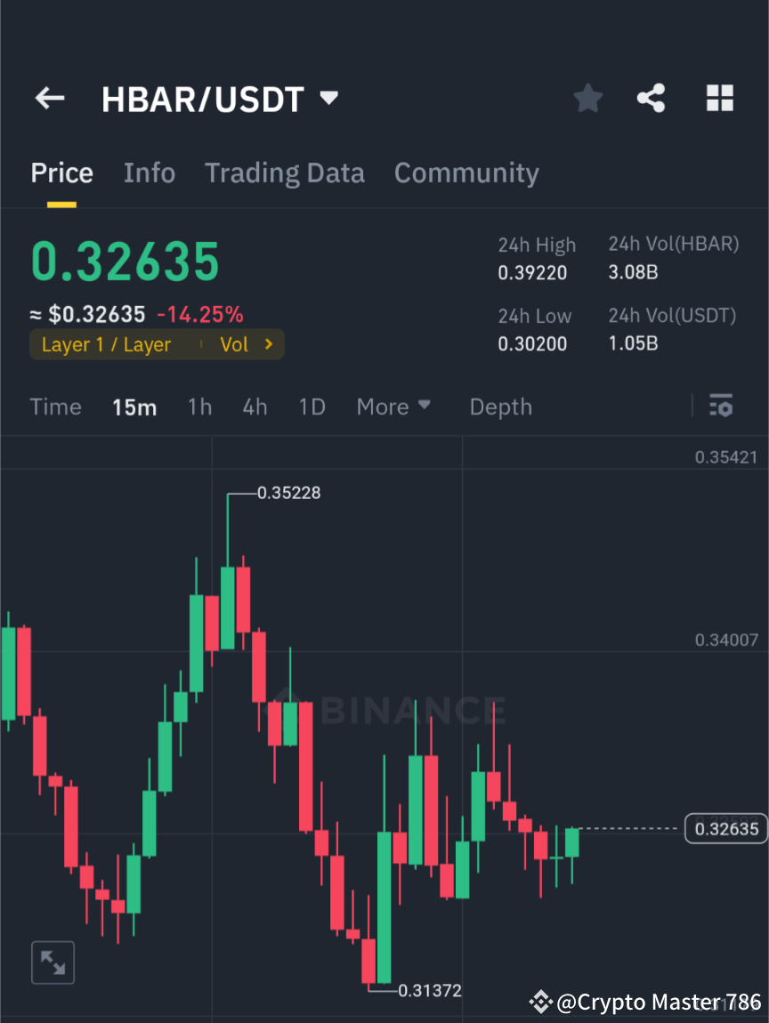Tap the 24h High value 0.39220
The width and height of the screenshot is (769, 1023).
[x=532, y=272]
